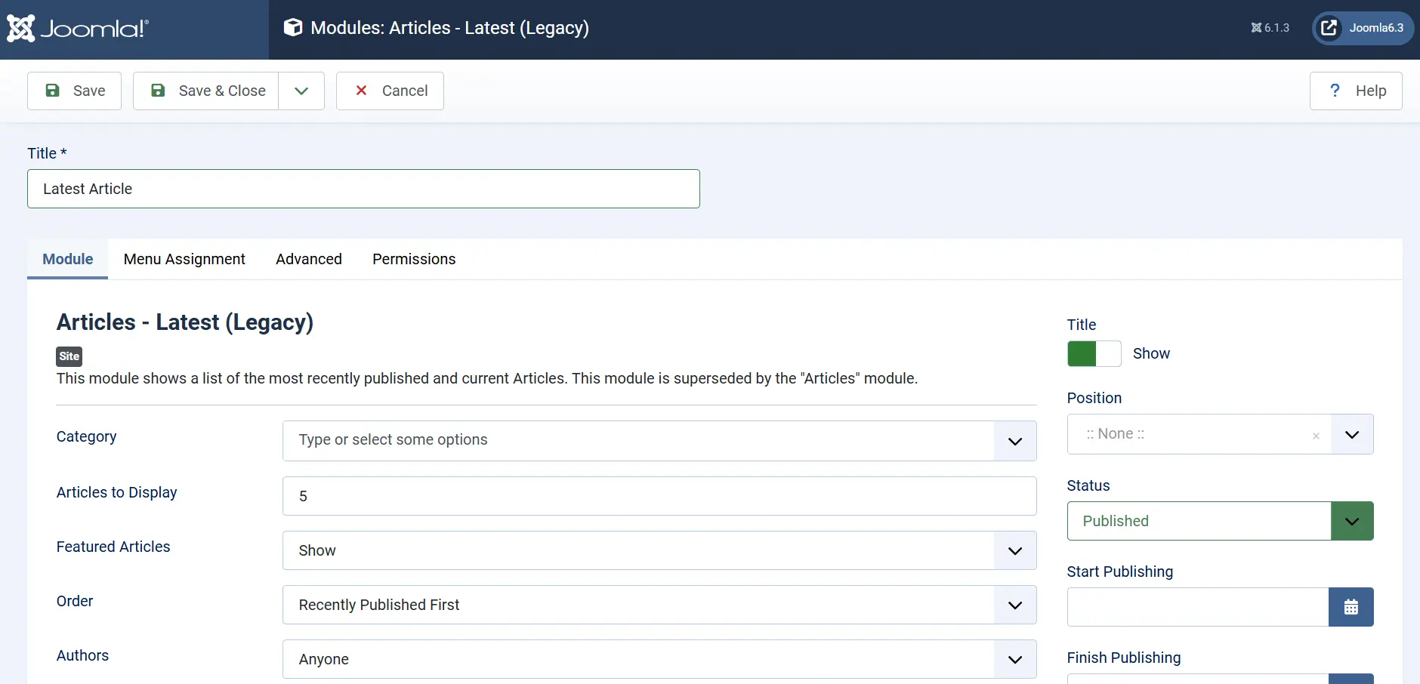Click the Finish Publishing label

[x=1124, y=658]
